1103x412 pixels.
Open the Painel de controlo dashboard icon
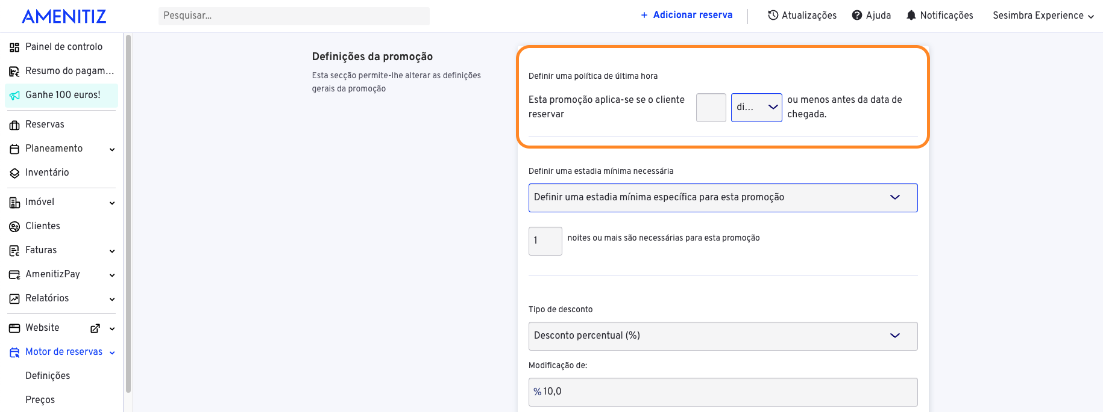click(x=14, y=47)
